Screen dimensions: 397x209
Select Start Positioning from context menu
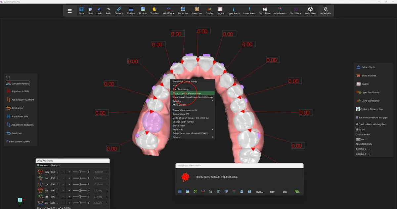(x=193, y=89)
